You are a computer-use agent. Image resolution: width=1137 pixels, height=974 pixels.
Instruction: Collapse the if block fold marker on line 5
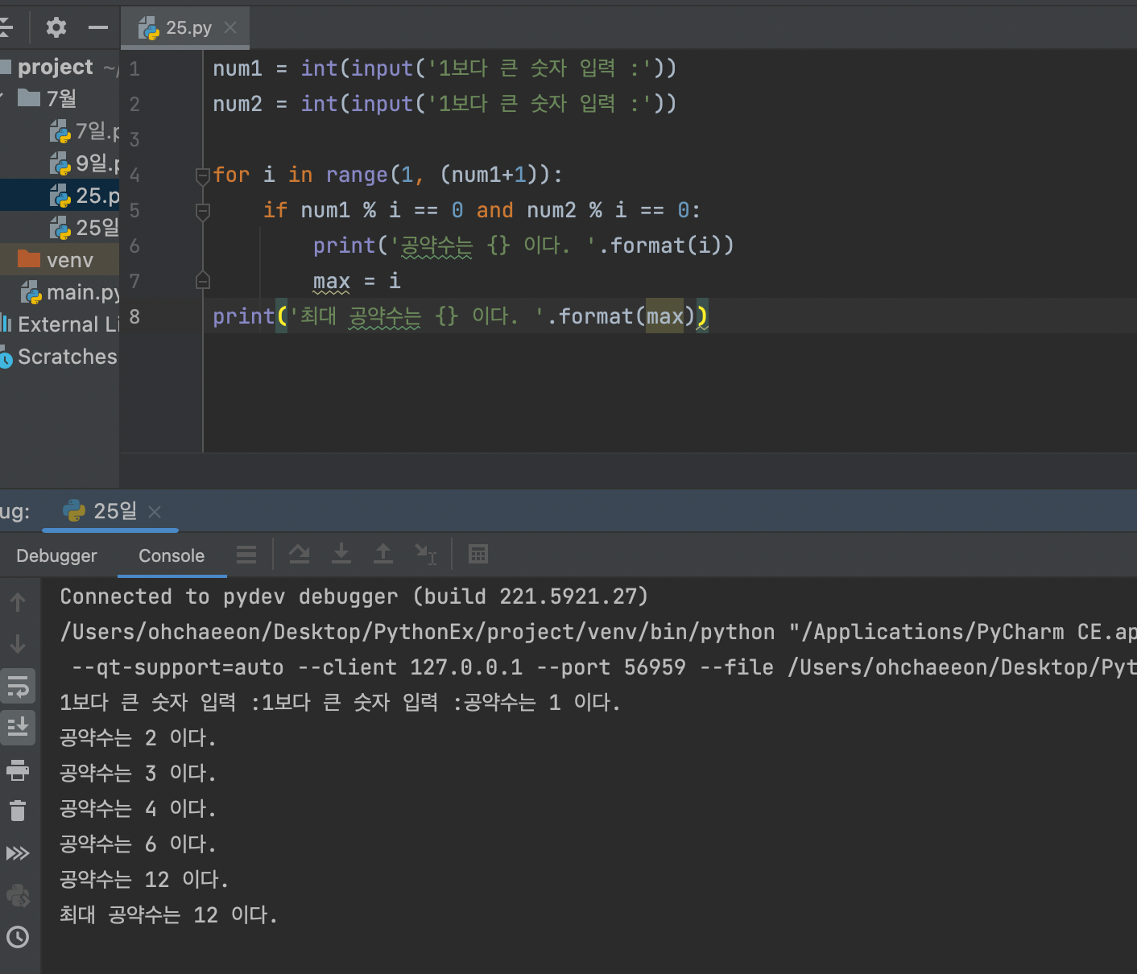[x=203, y=211]
